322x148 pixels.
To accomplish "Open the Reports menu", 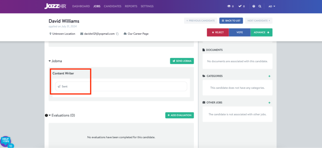I will pyautogui.click(x=131, y=6).
